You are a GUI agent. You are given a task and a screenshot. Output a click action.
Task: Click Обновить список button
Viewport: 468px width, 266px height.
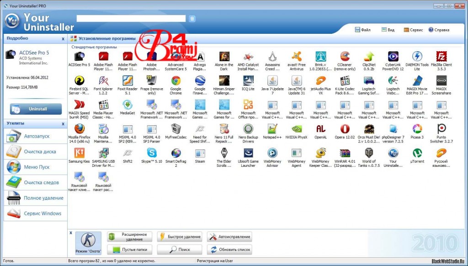tap(229, 250)
